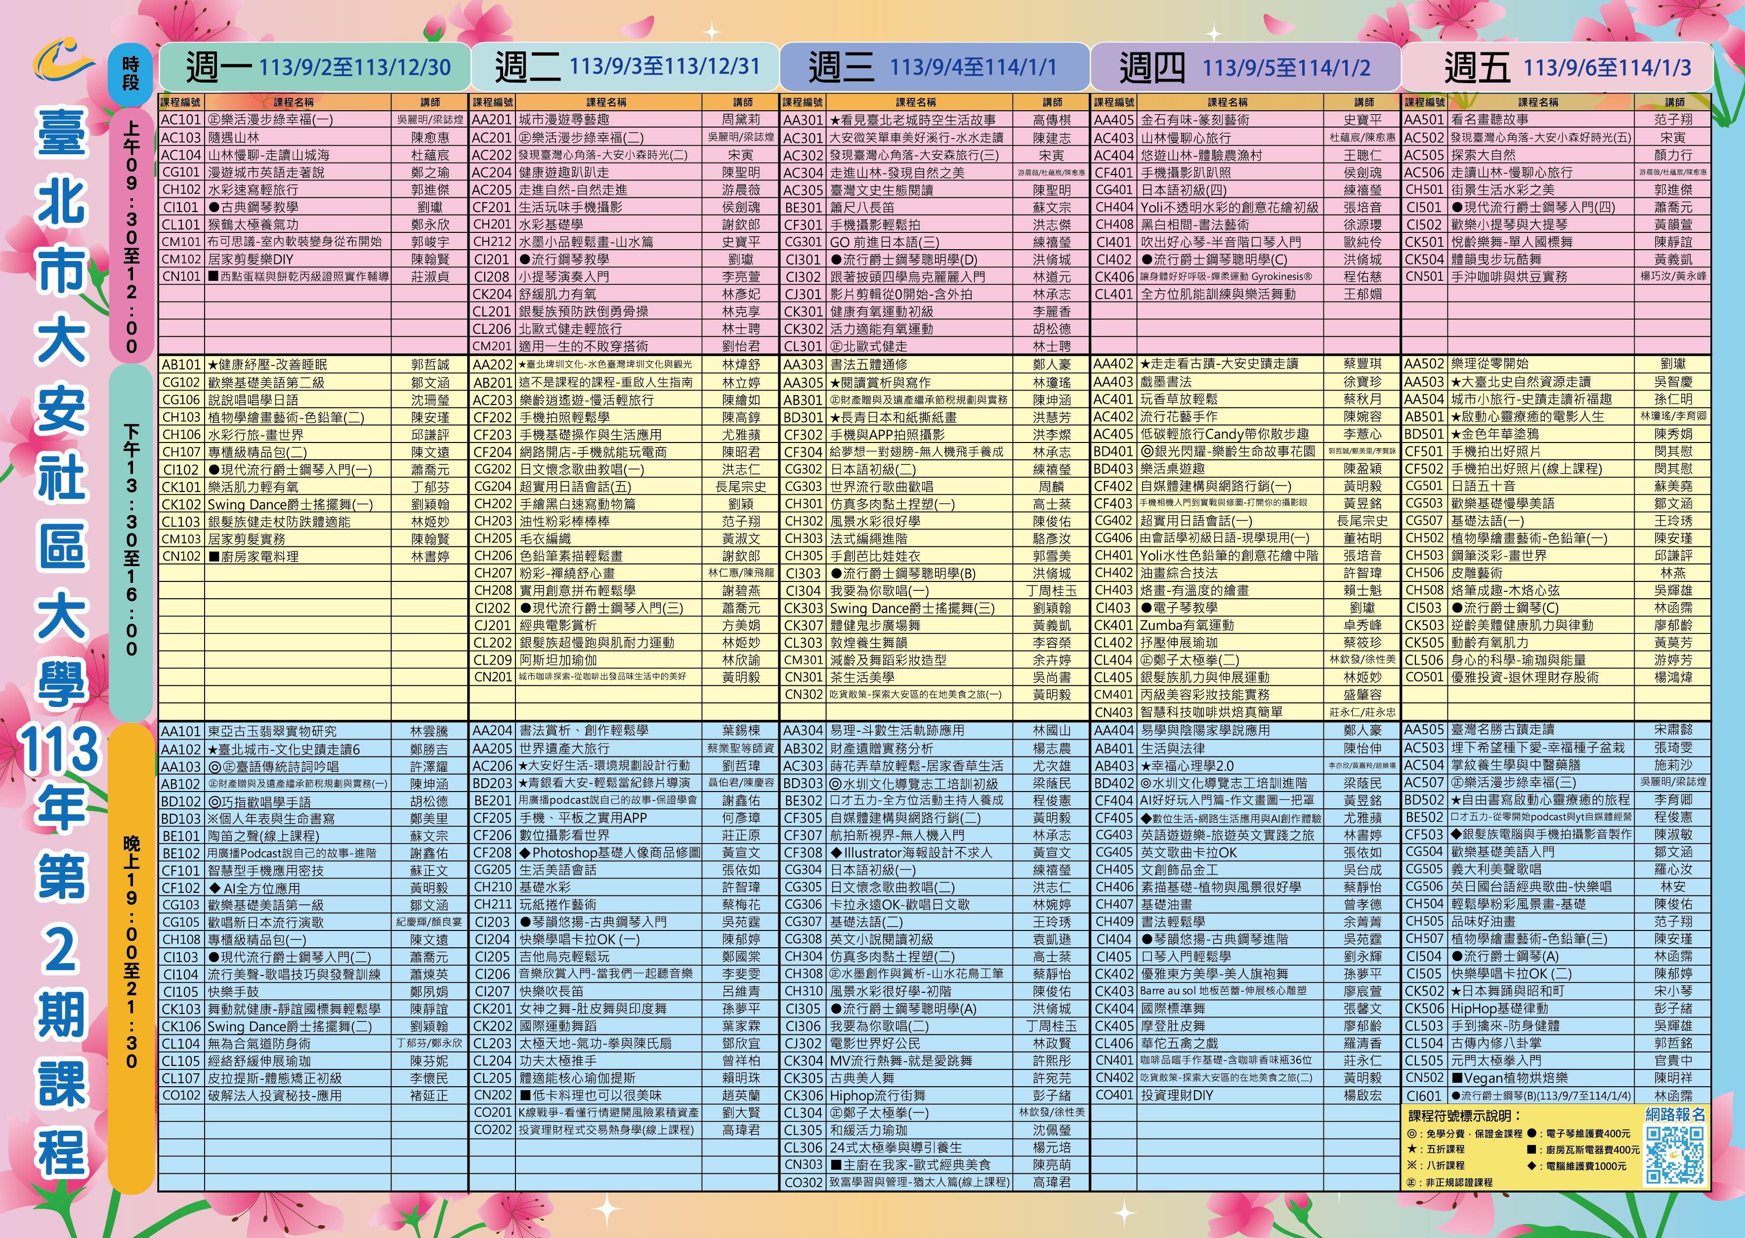Click course 油性粉彩棒棒棒
1745x1238 pixels.
click(x=565, y=522)
